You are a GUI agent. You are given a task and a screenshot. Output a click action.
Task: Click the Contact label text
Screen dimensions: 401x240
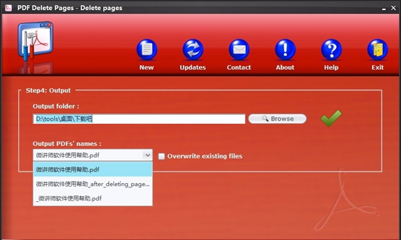click(239, 67)
